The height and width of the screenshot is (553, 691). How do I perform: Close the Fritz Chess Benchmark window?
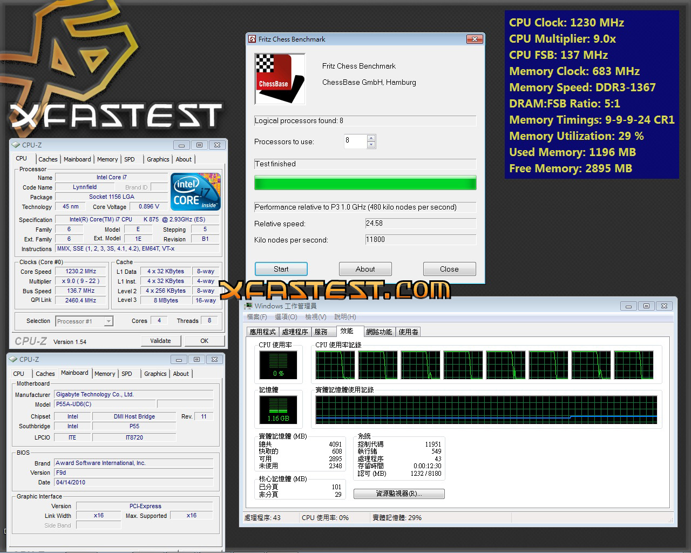click(474, 39)
